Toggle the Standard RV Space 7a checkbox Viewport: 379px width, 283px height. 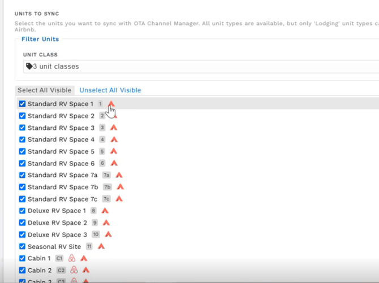tap(22, 175)
